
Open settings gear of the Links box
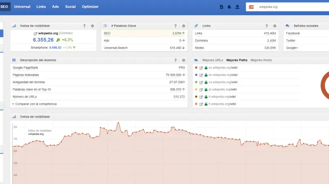point(275,26)
